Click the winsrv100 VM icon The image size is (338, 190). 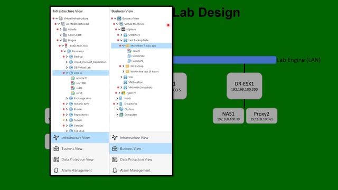pyautogui.click(x=129, y=56)
